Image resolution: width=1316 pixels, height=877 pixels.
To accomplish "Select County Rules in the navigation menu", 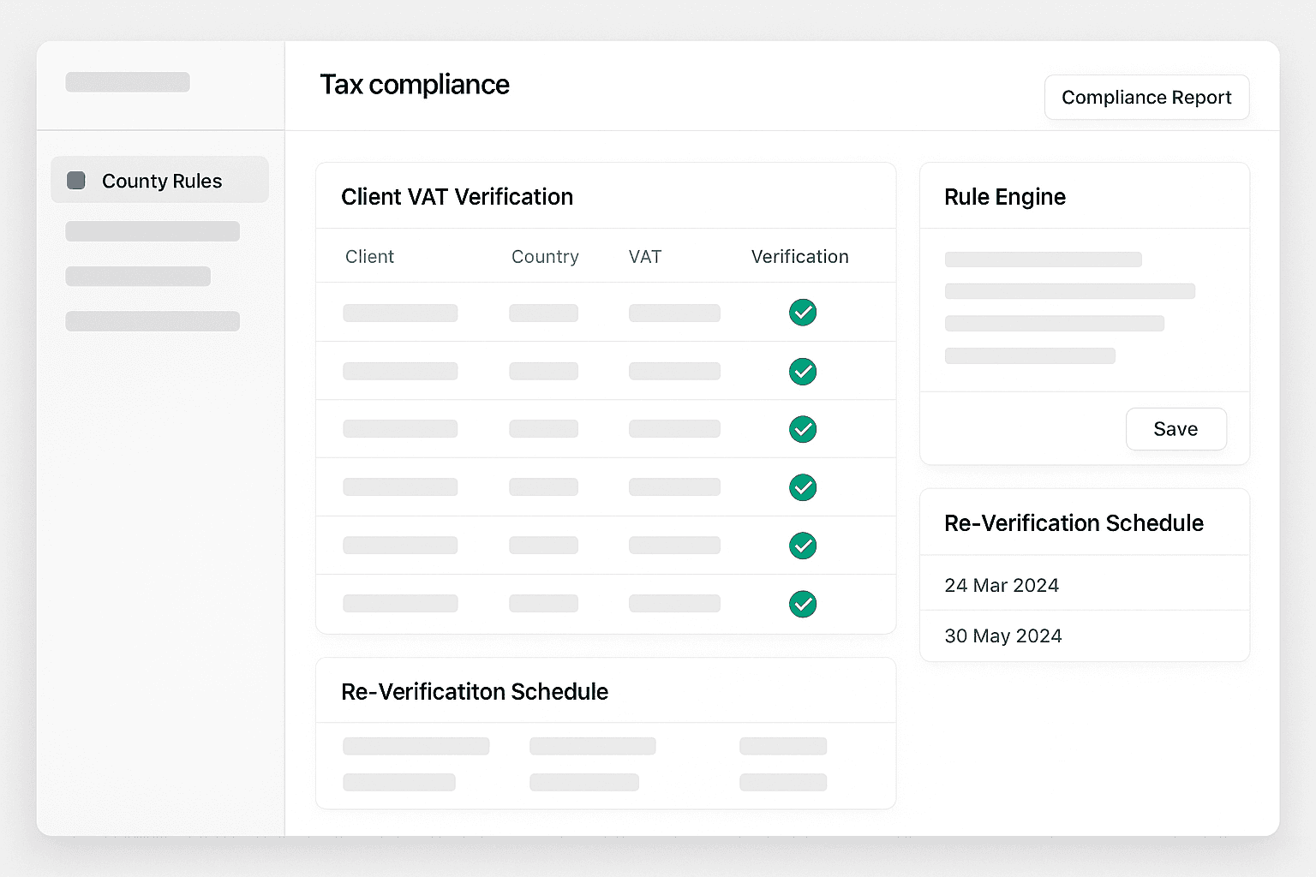I will pos(162,180).
